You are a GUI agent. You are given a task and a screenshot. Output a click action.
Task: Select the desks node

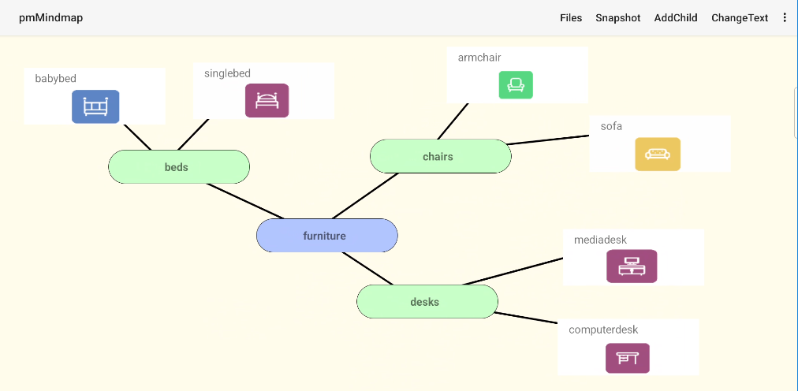[x=427, y=302]
